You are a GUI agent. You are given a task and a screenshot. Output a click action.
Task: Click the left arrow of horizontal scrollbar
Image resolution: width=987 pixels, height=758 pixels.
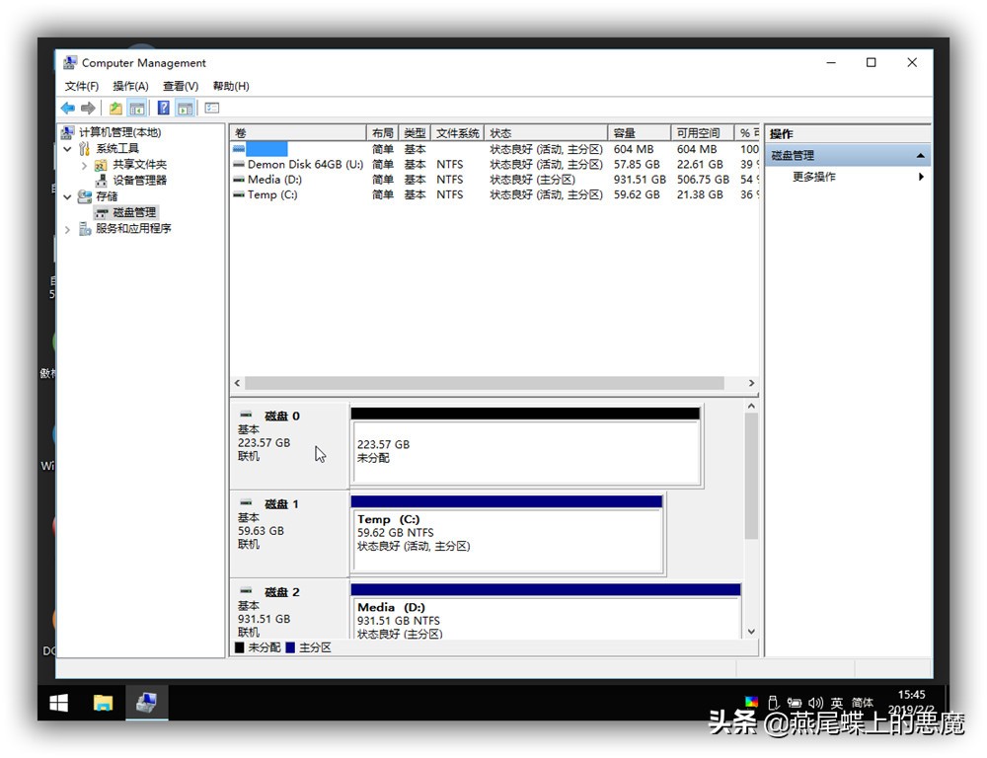click(x=237, y=383)
